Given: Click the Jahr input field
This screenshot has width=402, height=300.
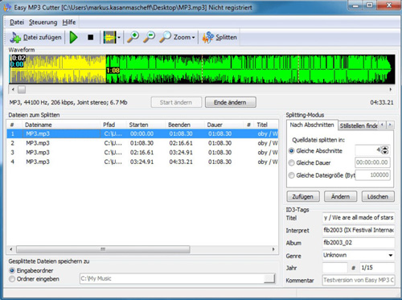Looking at the screenshot, I should pyautogui.click(x=334, y=268).
